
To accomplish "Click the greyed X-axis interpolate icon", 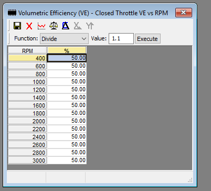I will point(78,26).
